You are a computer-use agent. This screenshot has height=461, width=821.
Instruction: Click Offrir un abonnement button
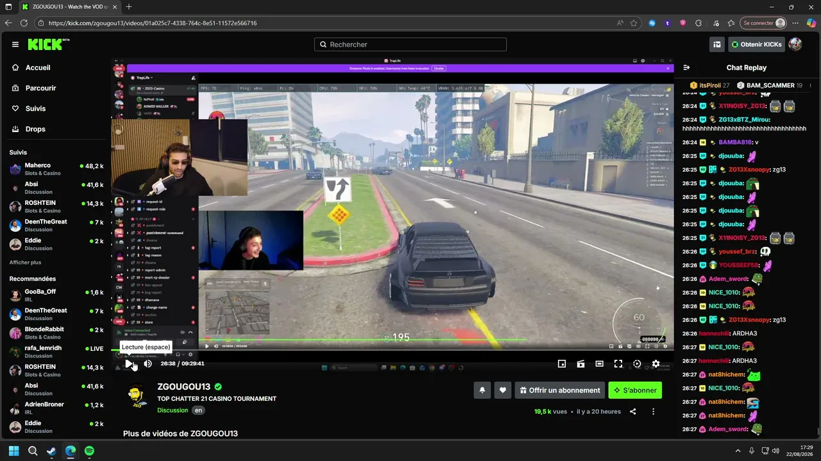point(560,390)
